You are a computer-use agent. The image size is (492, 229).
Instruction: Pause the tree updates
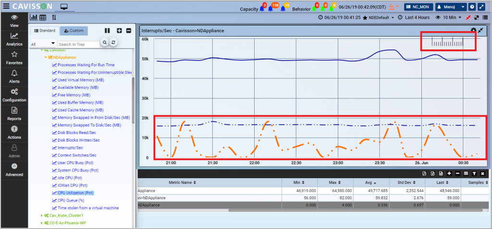pos(107,30)
